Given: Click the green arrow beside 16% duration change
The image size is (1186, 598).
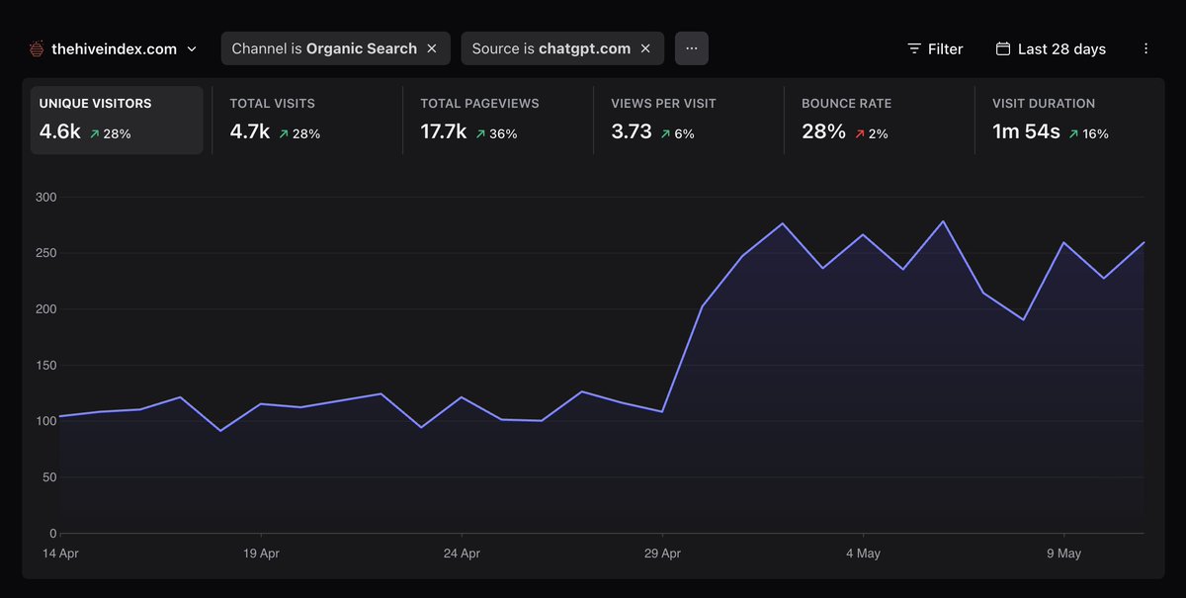Looking at the screenshot, I should click(x=1073, y=133).
